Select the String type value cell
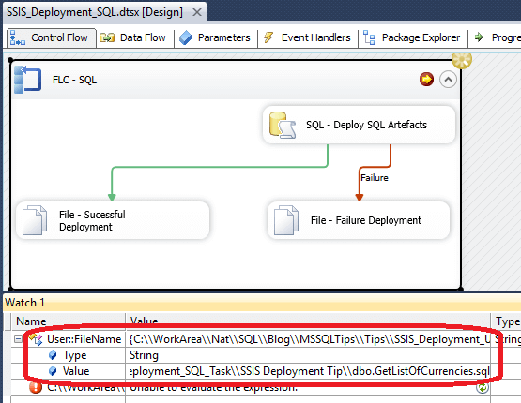The image size is (521, 403). click(308, 355)
